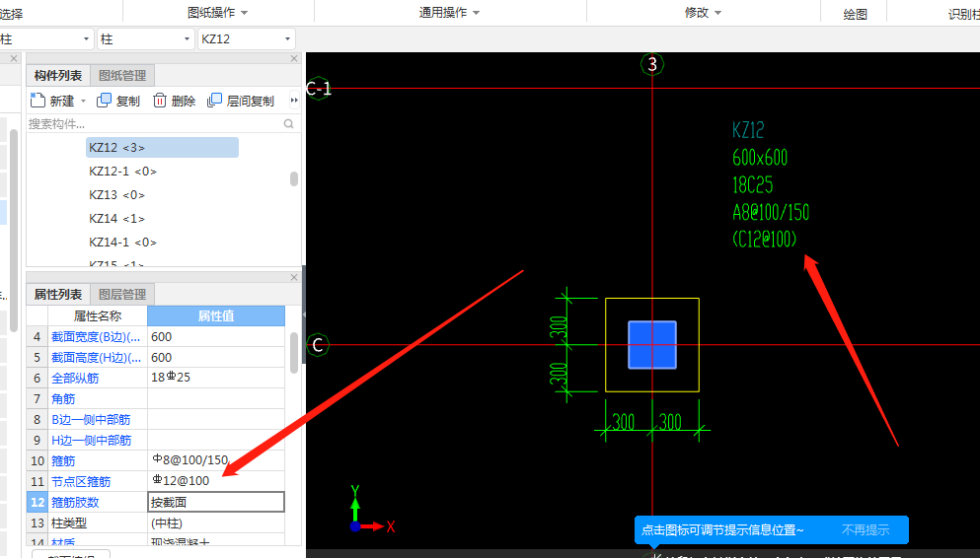This screenshot has height=558, width=980.
Task: Close the 属性列表 panel
Action: (294, 277)
